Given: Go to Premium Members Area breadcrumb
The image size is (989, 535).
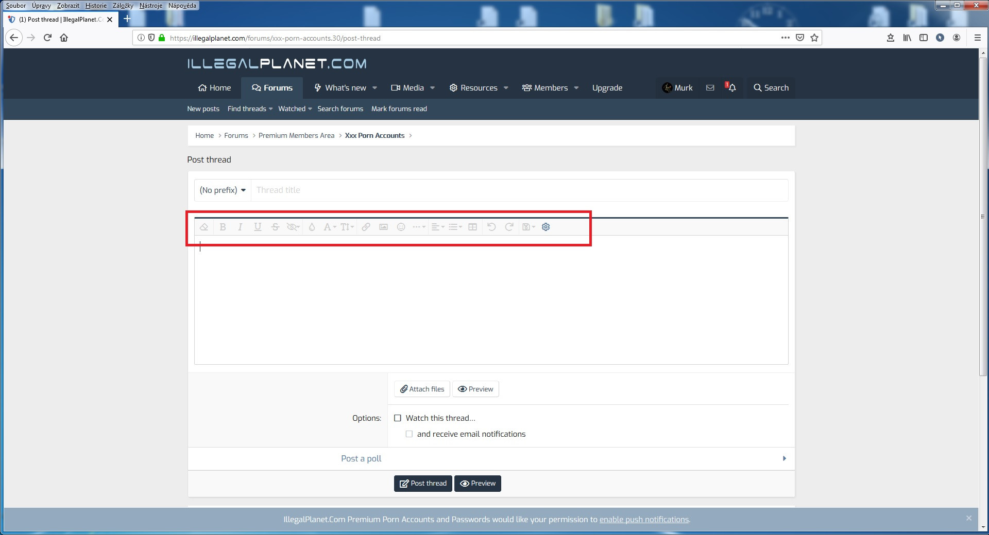Looking at the screenshot, I should point(296,136).
